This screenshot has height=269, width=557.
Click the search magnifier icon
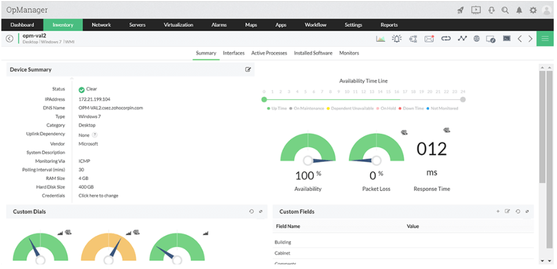pyautogui.click(x=505, y=10)
